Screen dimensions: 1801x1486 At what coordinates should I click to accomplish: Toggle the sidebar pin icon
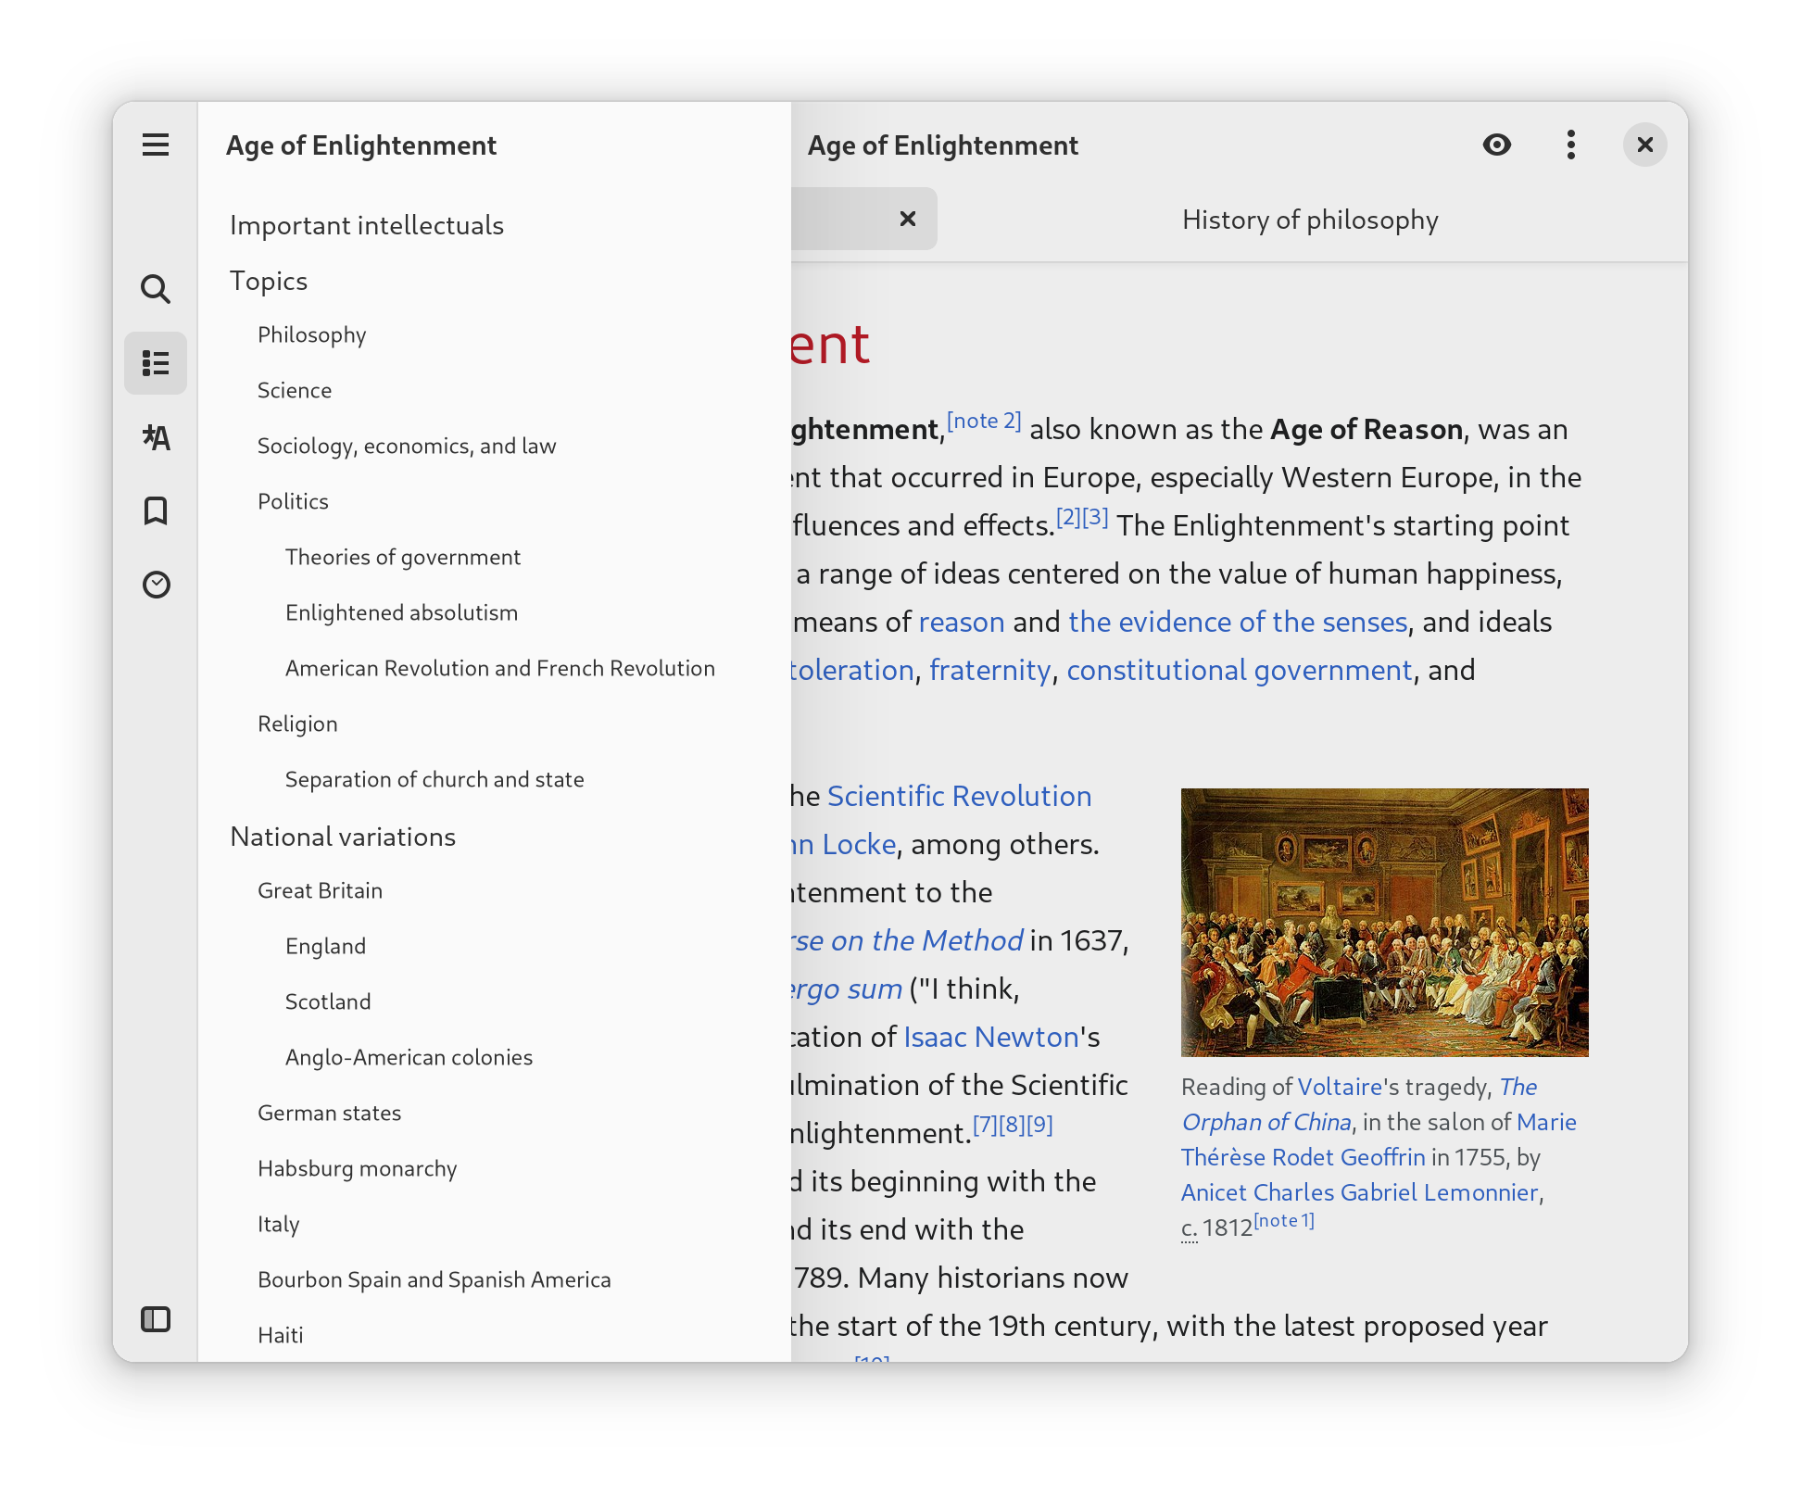point(156,1319)
